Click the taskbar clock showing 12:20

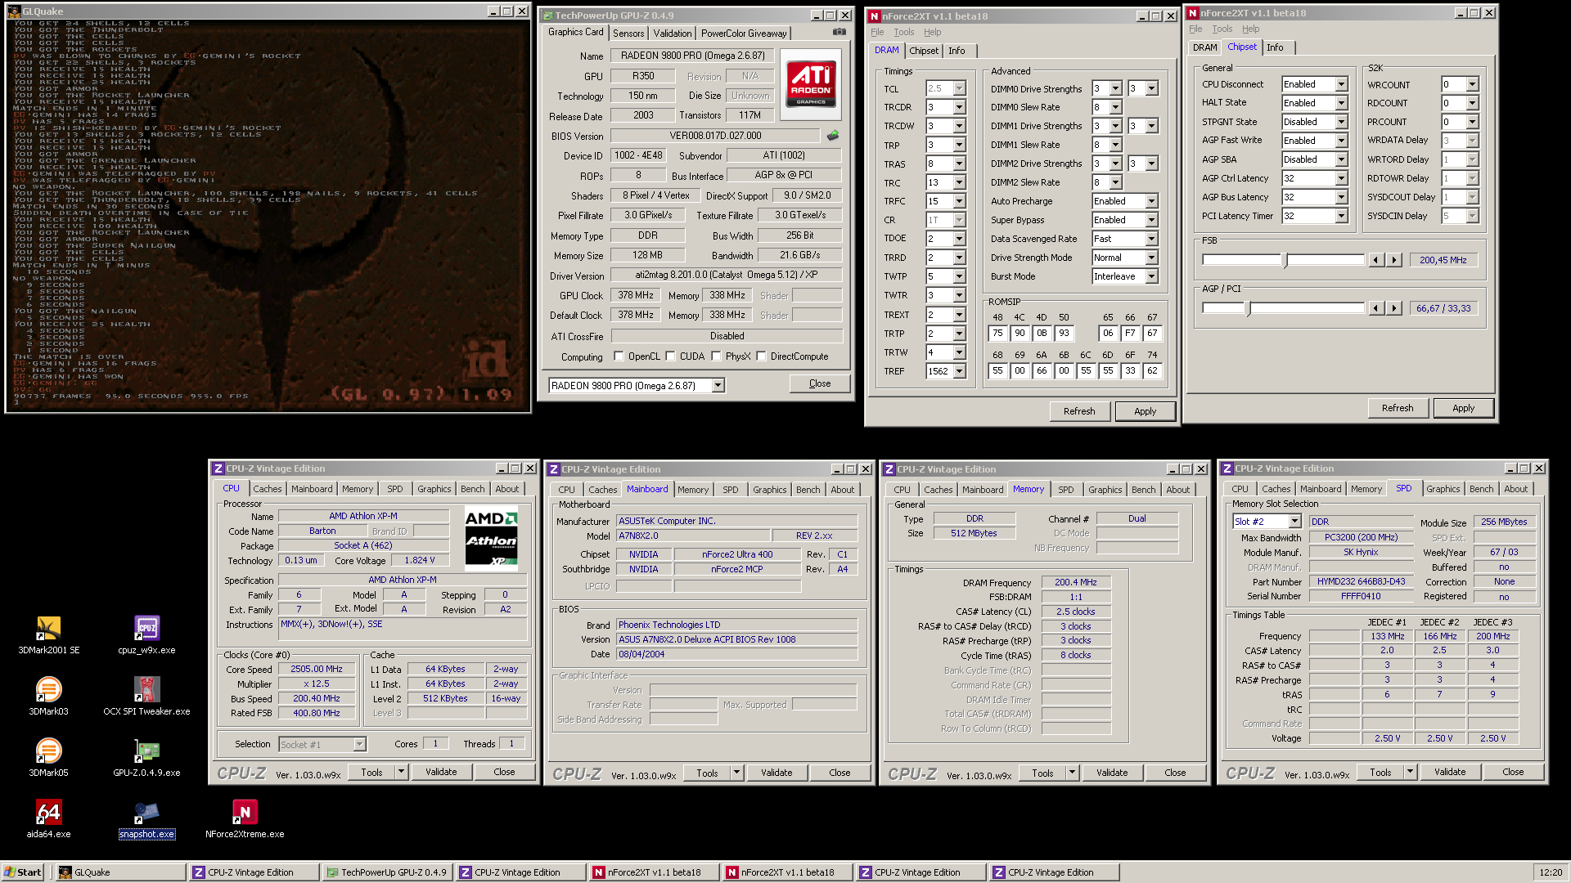1550,872
